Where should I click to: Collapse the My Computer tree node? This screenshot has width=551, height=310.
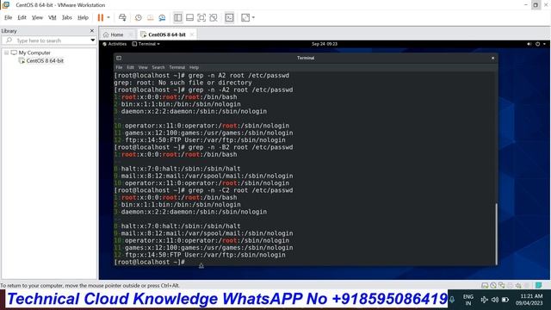(x=6, y=53)
